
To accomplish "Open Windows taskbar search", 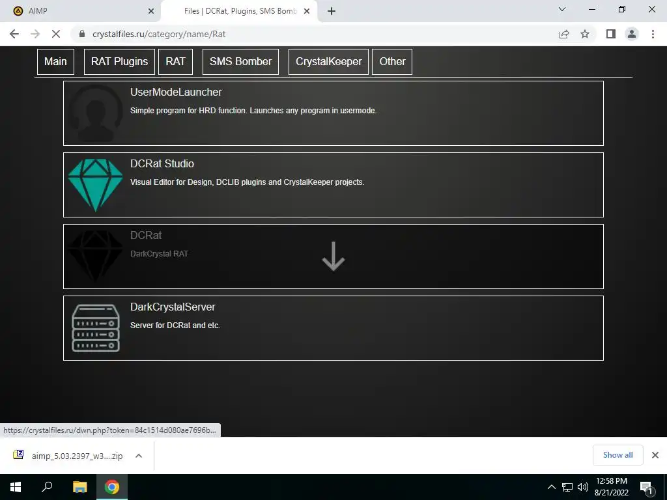I will click(x=47, y=487).
